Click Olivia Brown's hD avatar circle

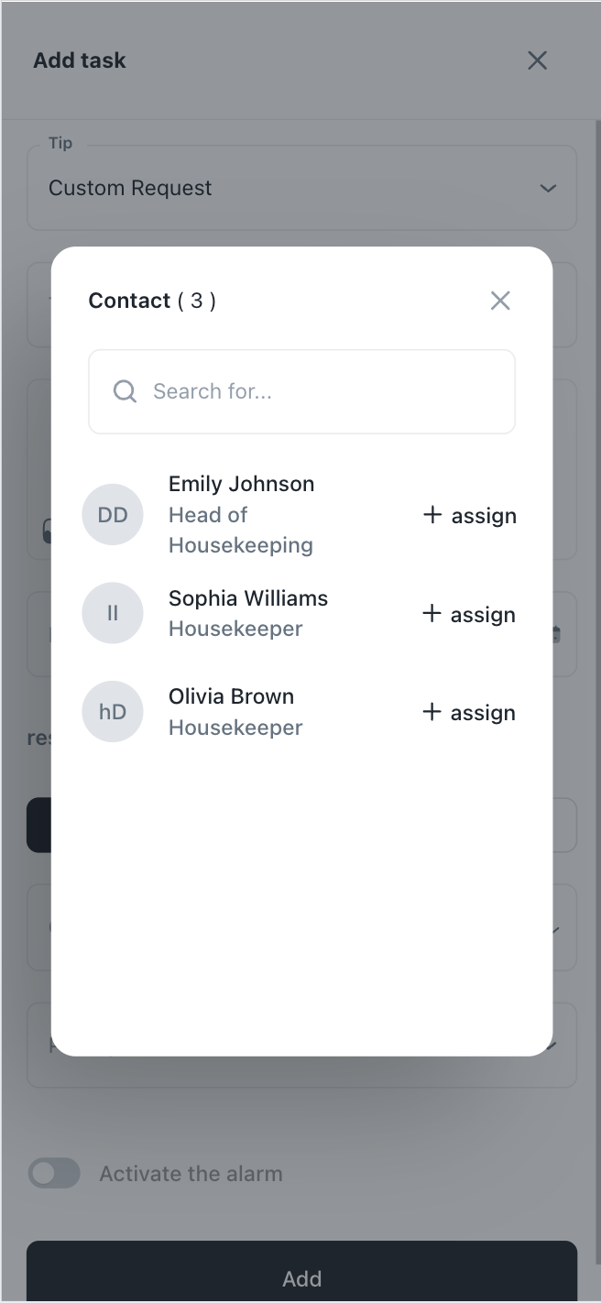tap(113, 711)
